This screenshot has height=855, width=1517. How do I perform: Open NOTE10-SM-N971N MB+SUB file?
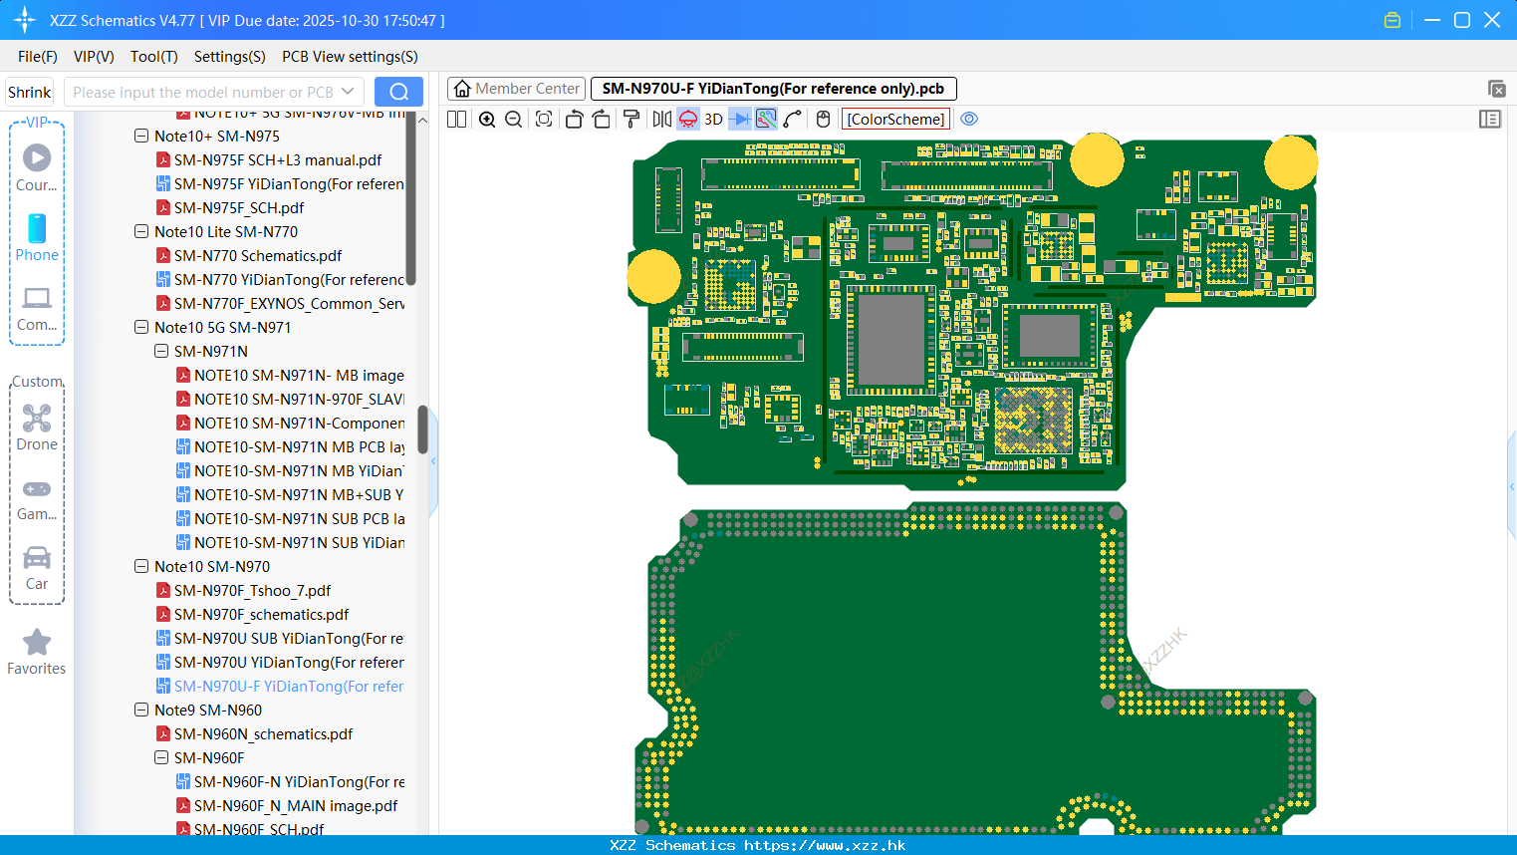point(290,494)
